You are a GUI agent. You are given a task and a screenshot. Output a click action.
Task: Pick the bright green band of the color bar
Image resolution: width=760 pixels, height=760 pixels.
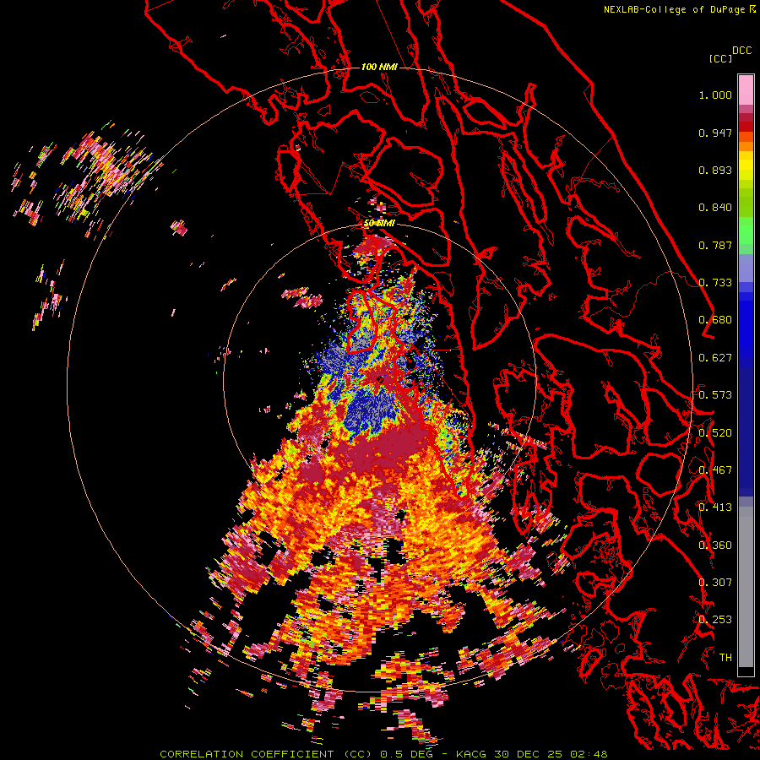746,231
